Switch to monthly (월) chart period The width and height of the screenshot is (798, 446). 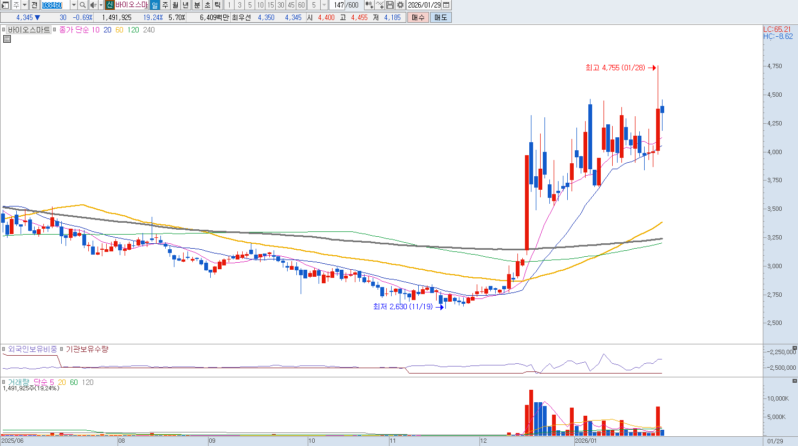[176, 5]
